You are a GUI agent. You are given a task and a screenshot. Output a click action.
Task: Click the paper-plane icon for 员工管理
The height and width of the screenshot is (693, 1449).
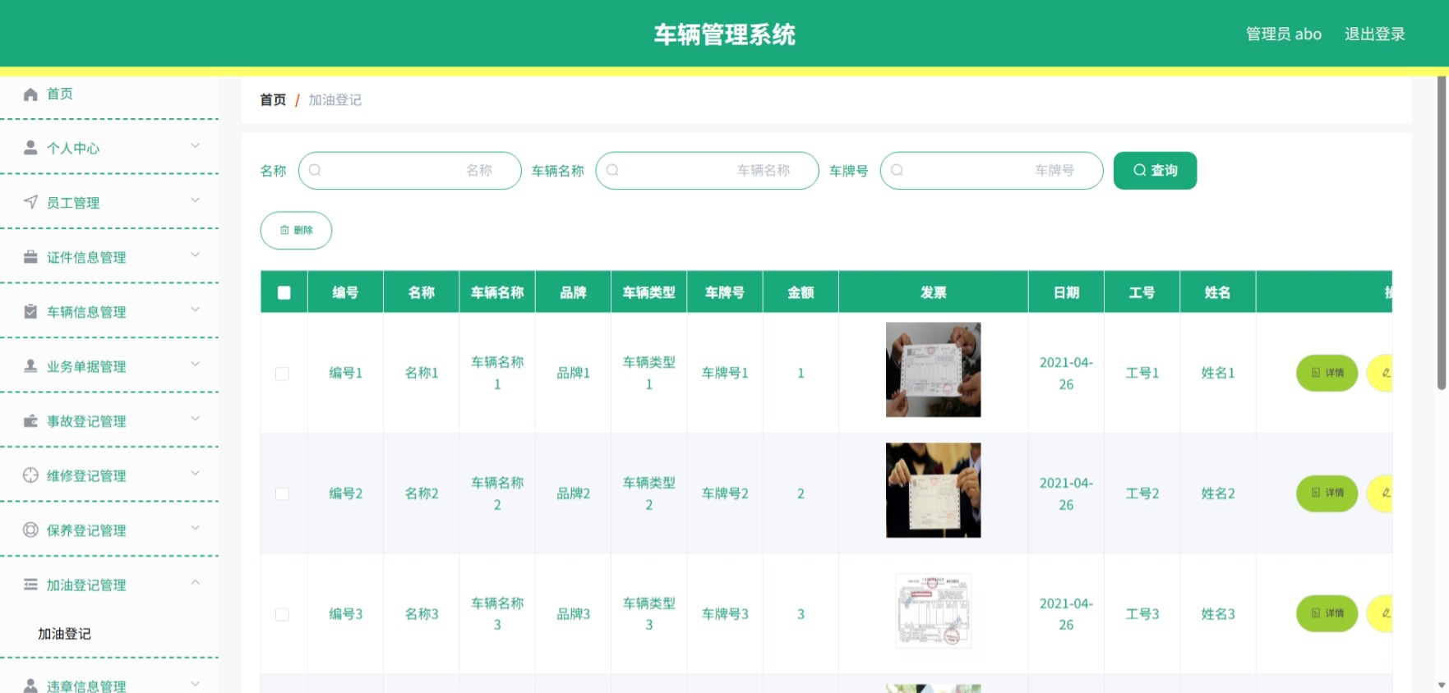pos(30,202)
